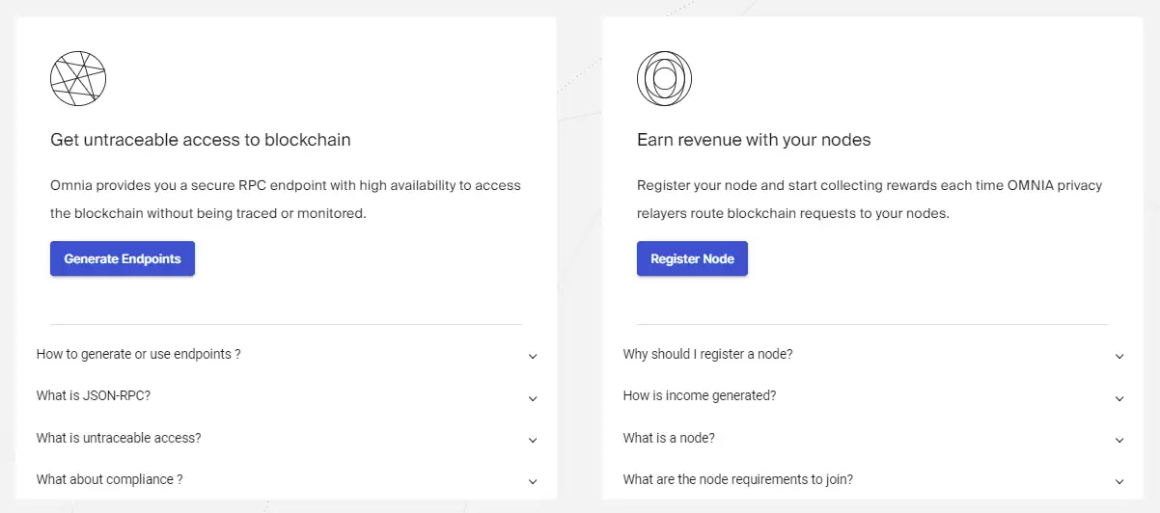Expand 'How to generate or use endpoints' chevron
Viewport: 1160px width, 513px height.
tap(533, 356)
